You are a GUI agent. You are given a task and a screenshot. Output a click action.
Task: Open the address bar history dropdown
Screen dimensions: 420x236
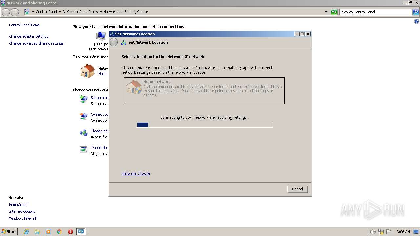click(x=326, y=12)
